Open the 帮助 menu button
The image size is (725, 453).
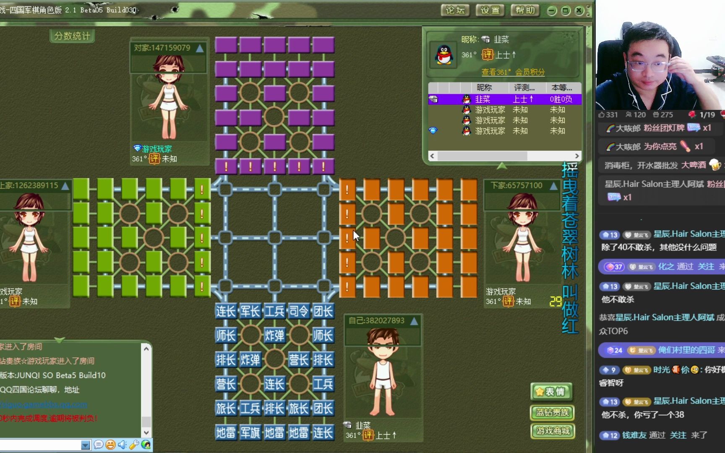click(x=525, y=10)
